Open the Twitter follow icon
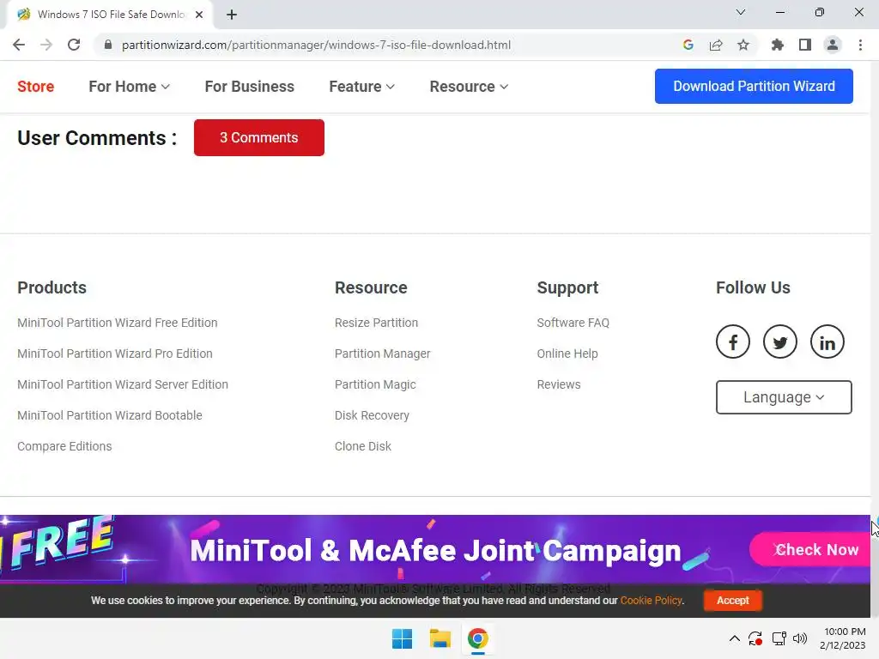The width and height of the screenshot is (879, 659). point(779,342)
